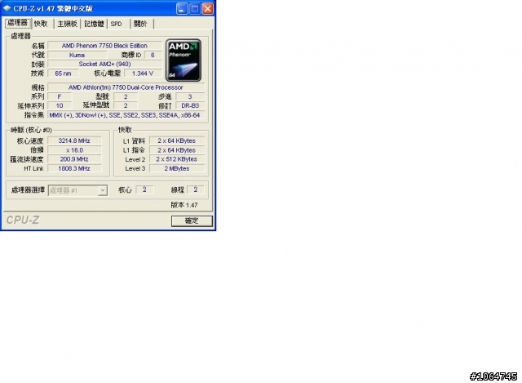This screenshot has height=383, width=522.
Task: Click the AMD Phenom logo image
Action: pyautogui.click(x=184, y=60)
